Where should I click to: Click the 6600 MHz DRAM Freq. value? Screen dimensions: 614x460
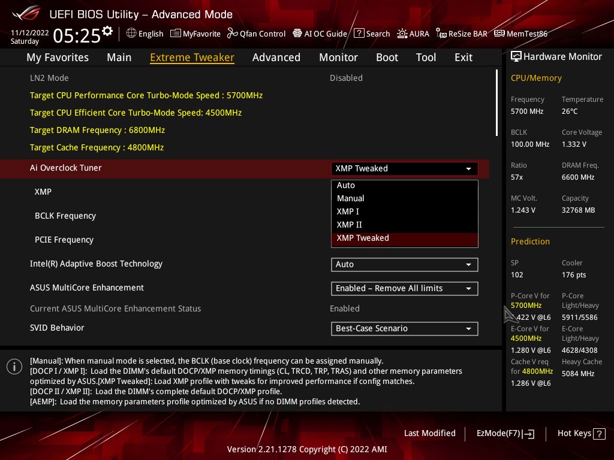click(x=578, y=177)
